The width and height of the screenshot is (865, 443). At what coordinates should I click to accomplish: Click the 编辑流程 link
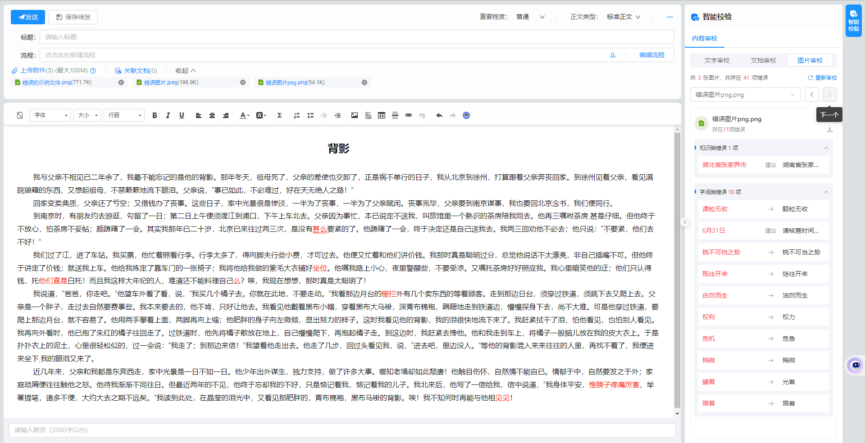(x=651, y=55)
